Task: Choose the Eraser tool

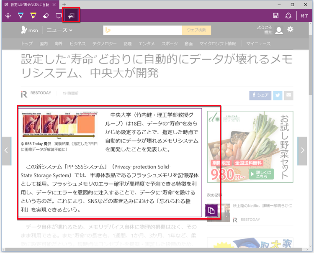Action: (46, 16)
